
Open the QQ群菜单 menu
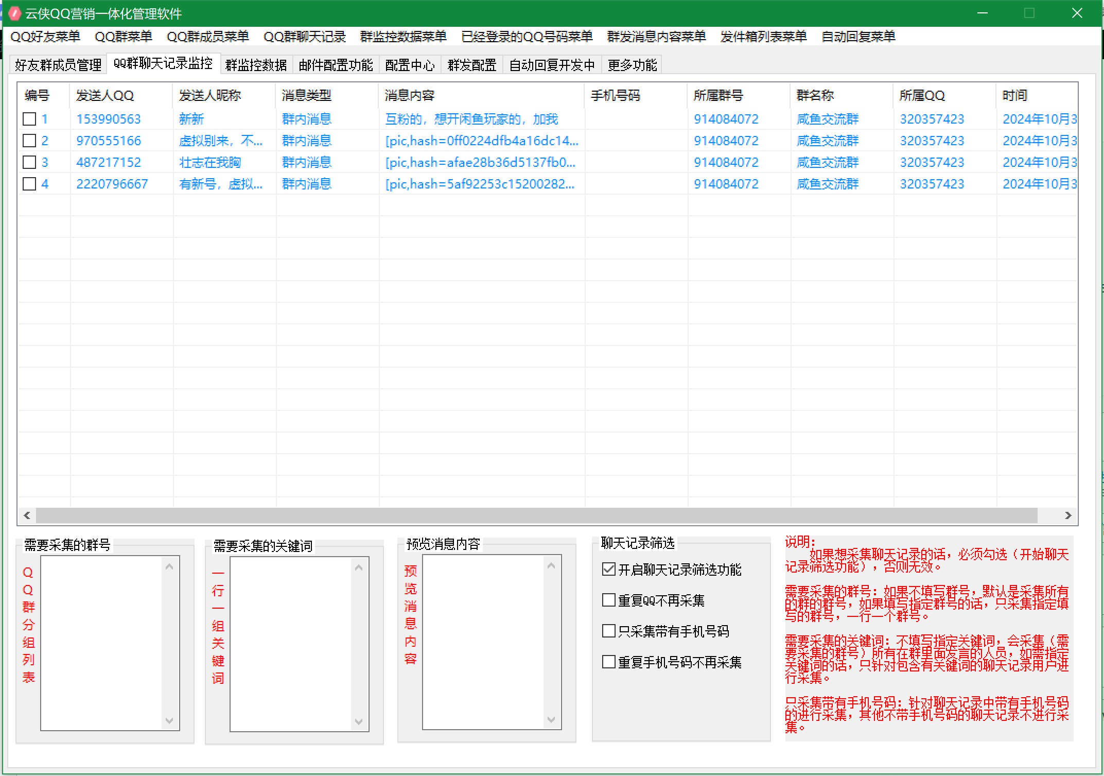pyautogui.click(x=124, y=37)
